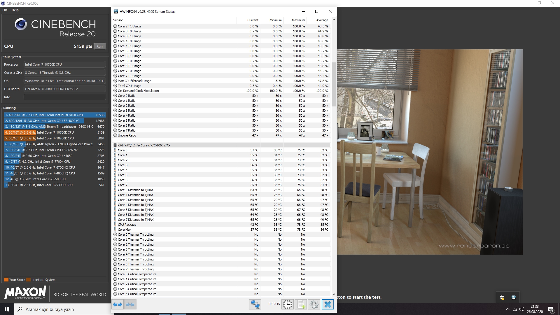
Task: Select the 'Core 7 Ratio' sensor row
Action: tap(221, 130)
